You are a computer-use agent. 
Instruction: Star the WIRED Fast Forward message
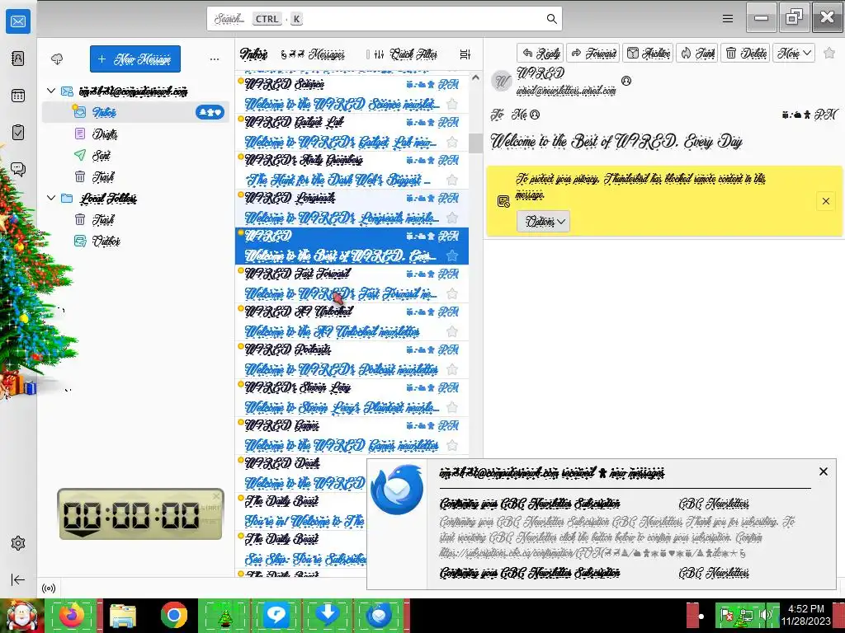tap(452, 294)
